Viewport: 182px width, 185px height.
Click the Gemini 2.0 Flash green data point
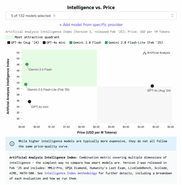click(27, 64)
